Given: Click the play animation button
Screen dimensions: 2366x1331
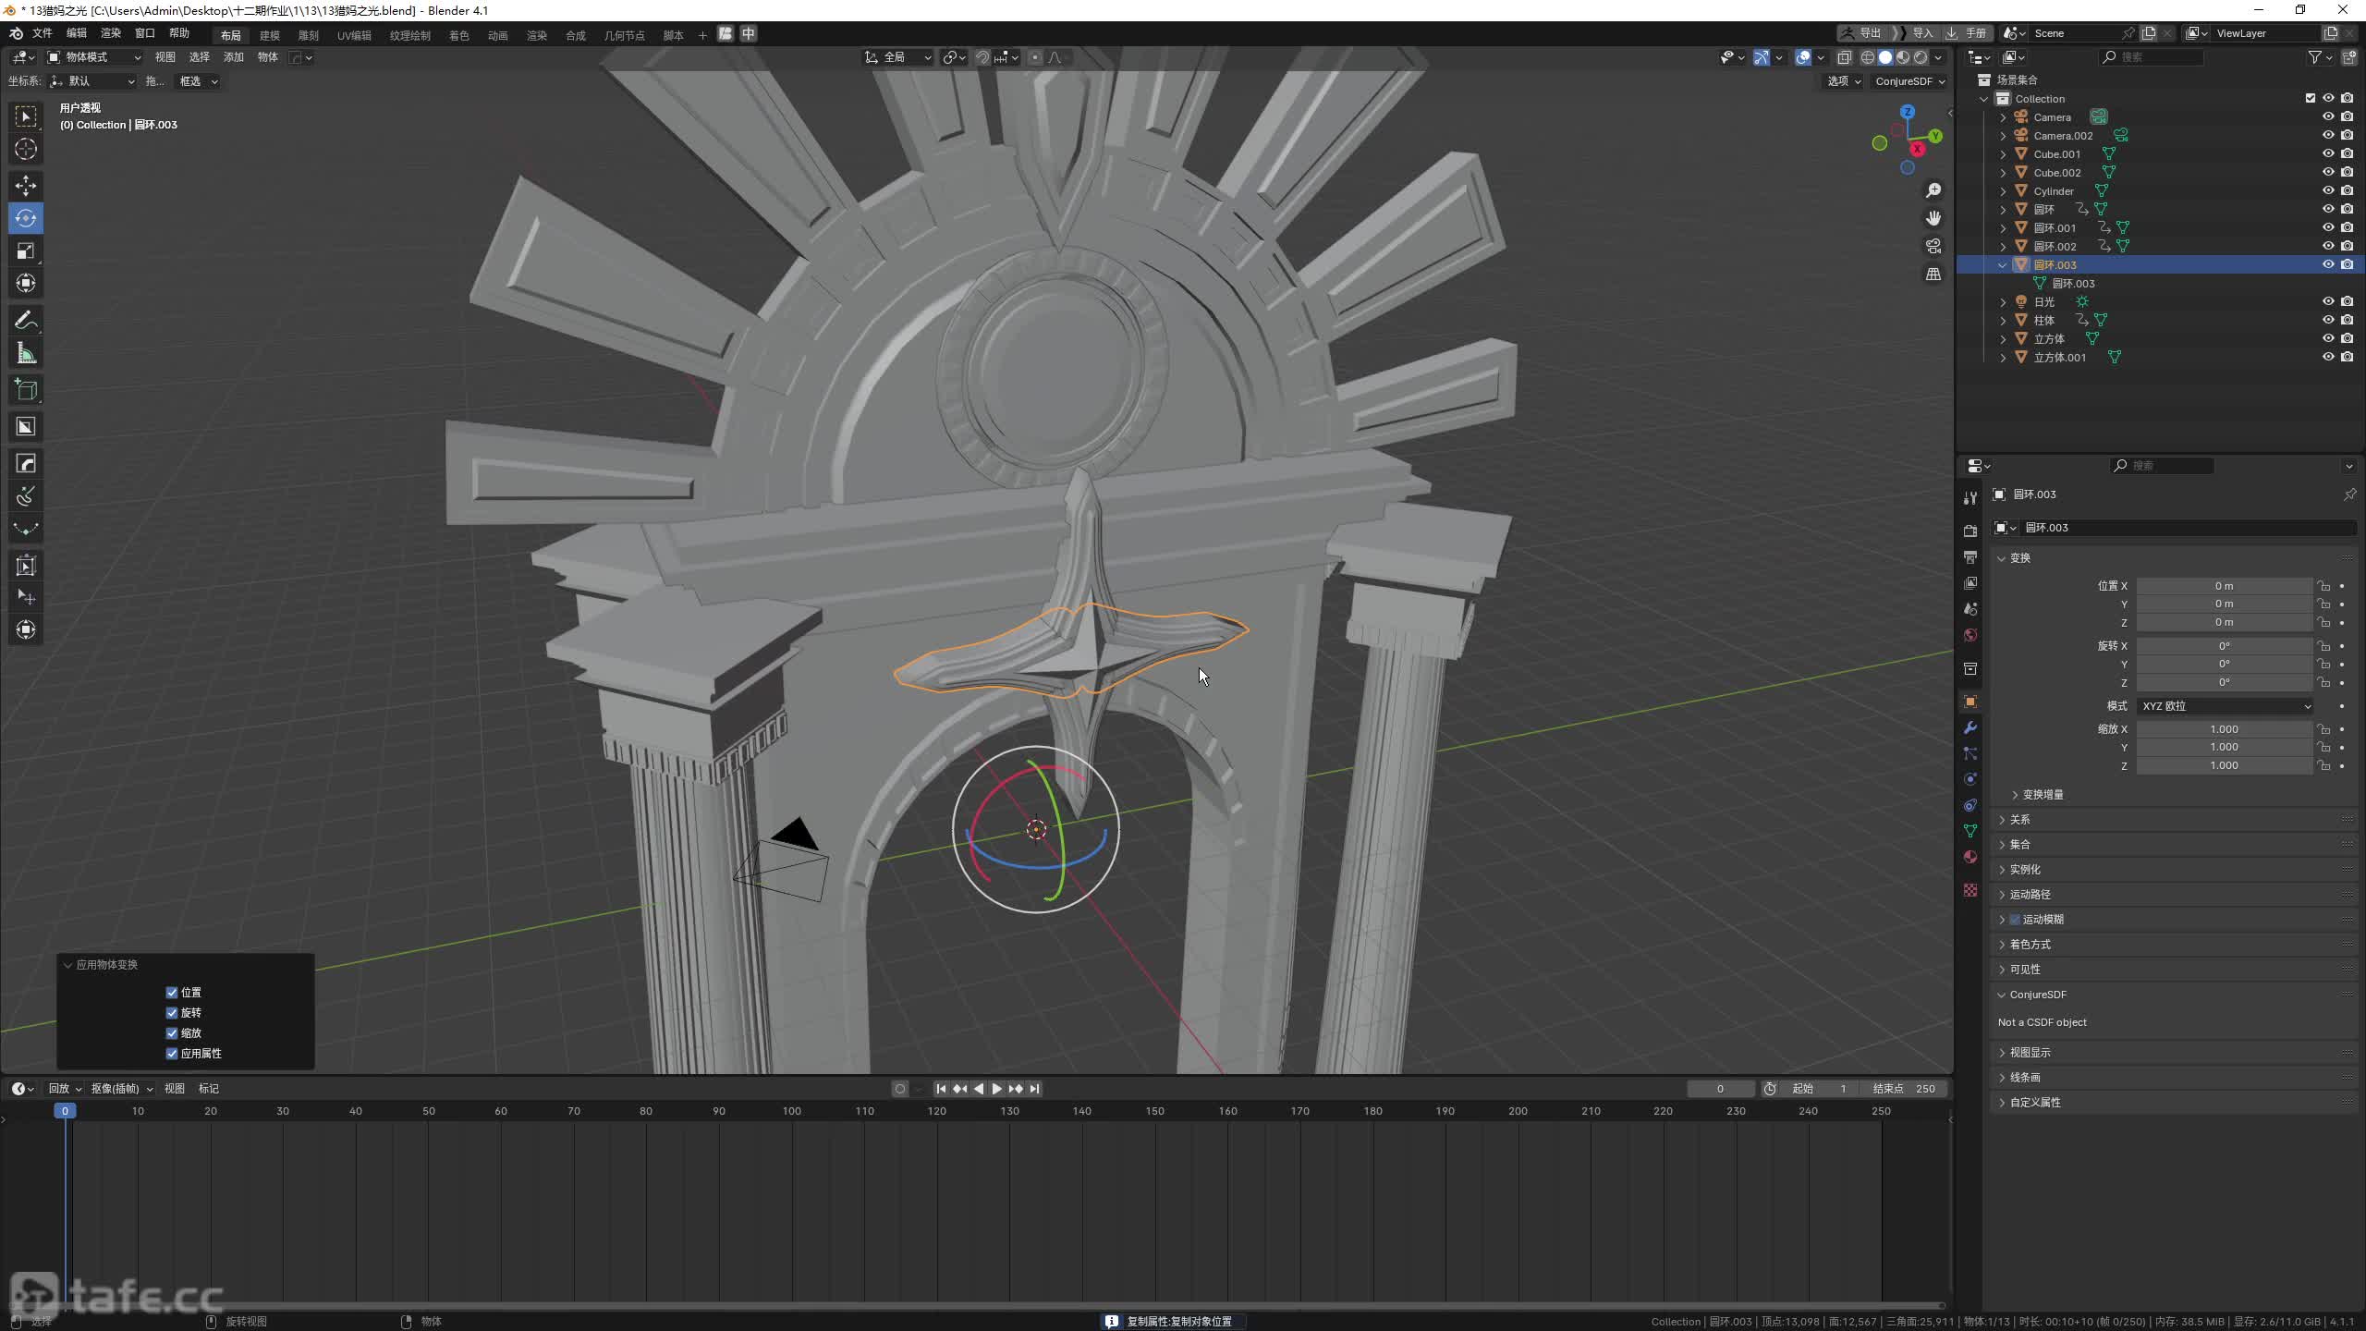Looking at the screenshot, I should (x=996, y=1089).
